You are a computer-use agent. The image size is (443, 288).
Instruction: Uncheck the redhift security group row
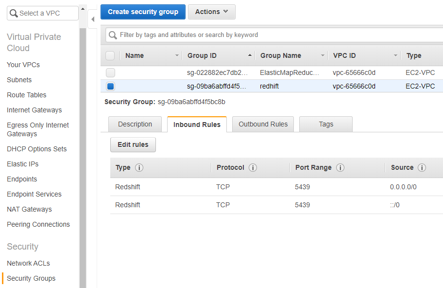[110, 86]
